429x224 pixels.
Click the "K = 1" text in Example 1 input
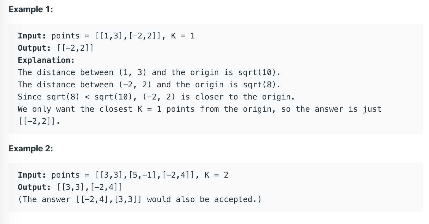click(x=183, y=36)
